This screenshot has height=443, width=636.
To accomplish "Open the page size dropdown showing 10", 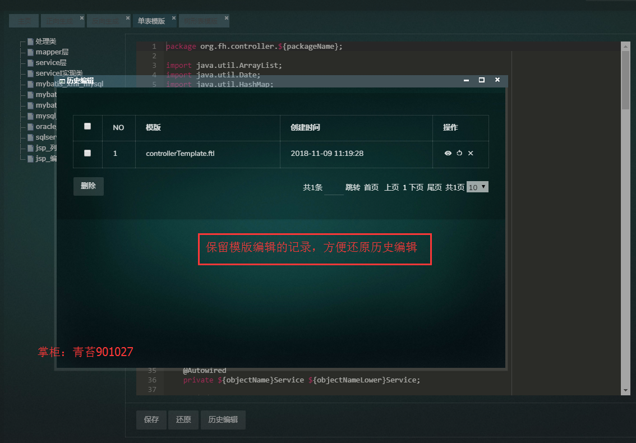I will pos(477,187).
